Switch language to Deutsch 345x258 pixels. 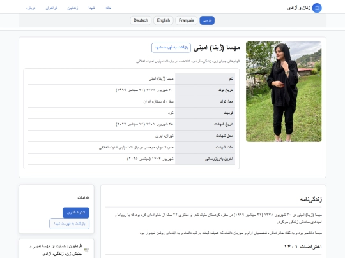(x=141, y=20)
